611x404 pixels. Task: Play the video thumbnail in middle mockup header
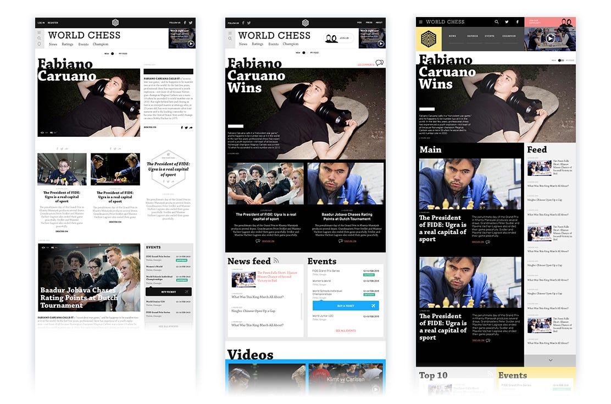coord(381,43)
